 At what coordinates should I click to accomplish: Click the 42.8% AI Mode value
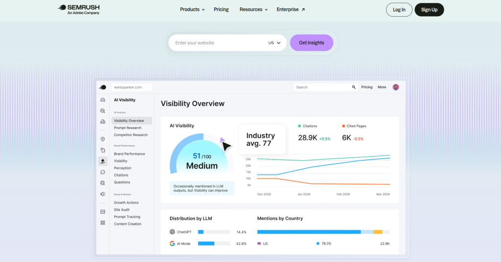[241, 243]
